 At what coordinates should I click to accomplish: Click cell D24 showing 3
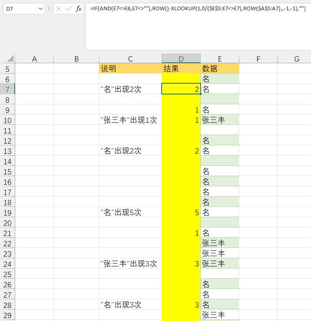[x=181, y=264]
